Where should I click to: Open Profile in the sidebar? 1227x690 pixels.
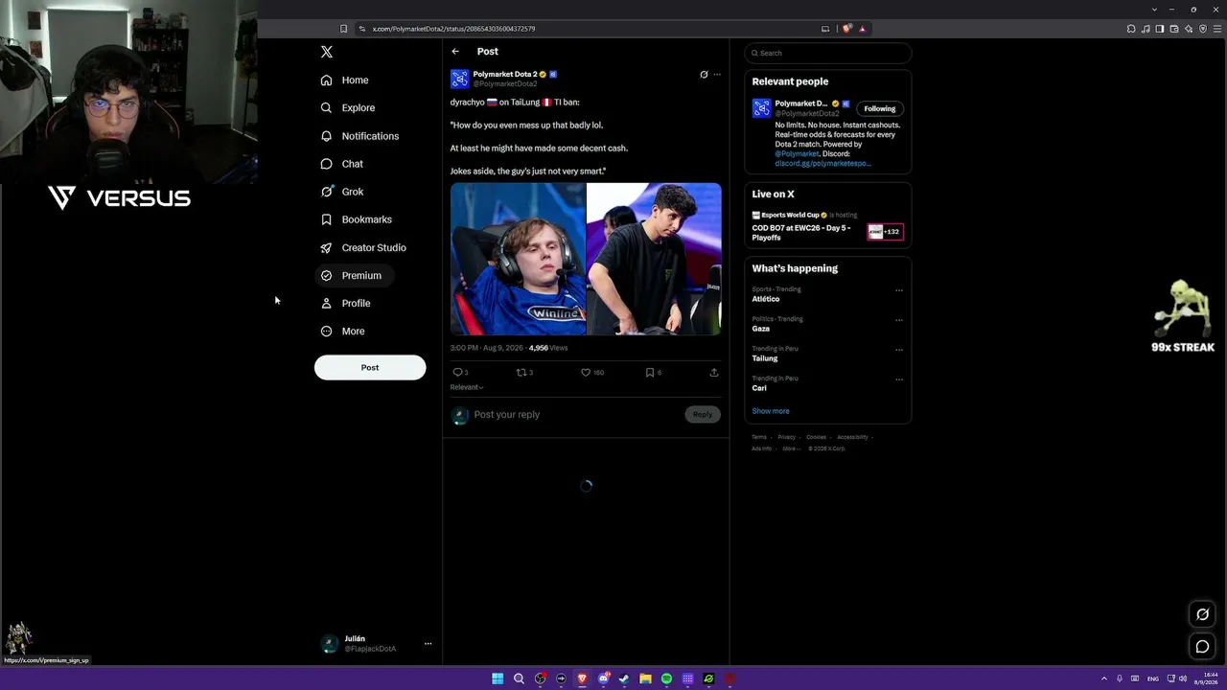coord(346,303)
